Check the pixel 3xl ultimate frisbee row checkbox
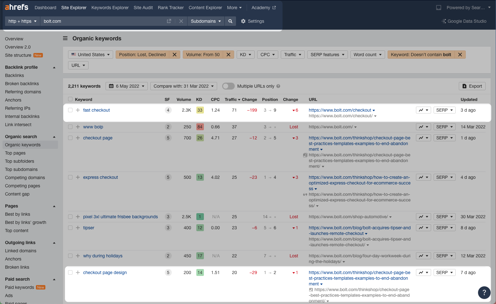The height and width of the screenshot is (304, 496). [70, 217]
